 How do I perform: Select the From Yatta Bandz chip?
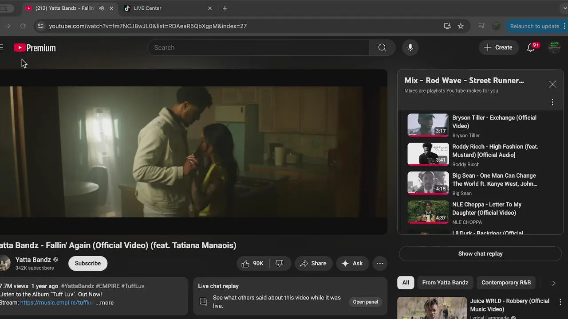(x=445, y=283)
